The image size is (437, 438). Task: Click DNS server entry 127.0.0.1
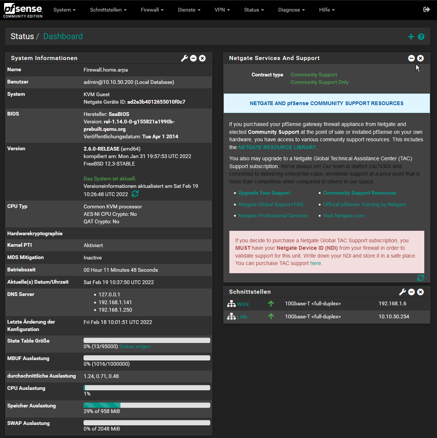109,294
